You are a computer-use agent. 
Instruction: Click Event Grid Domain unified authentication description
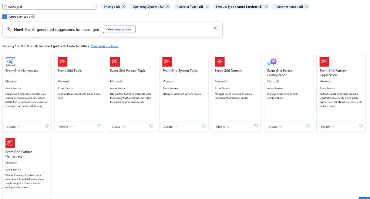coord(233,96)
